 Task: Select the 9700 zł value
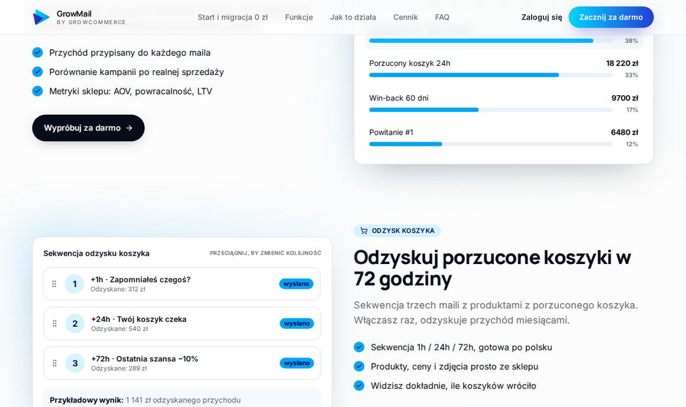(x=624, y=98)
